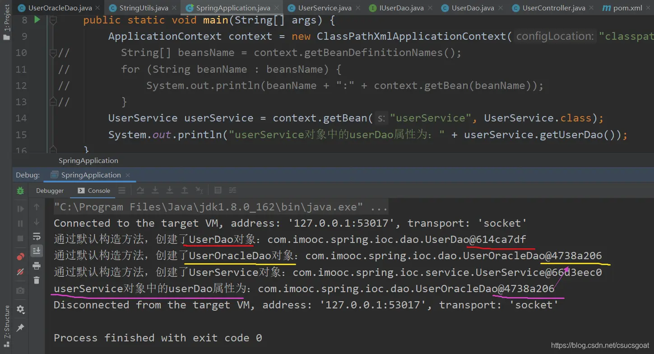The width and height of the screenshot is (654, 354).
Task: Click the Rerun debug bug icon
Action: (20, 191)
